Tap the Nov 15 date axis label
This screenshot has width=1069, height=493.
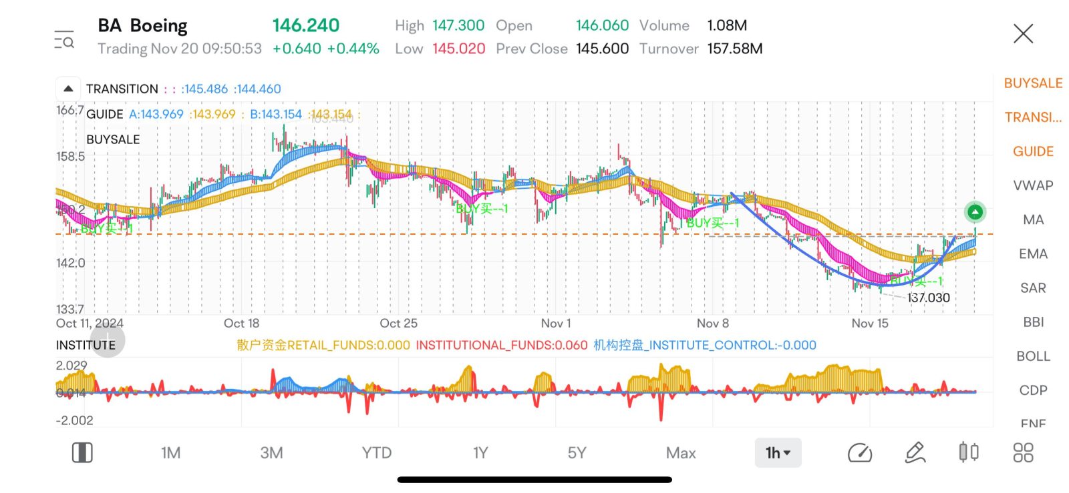870,324
